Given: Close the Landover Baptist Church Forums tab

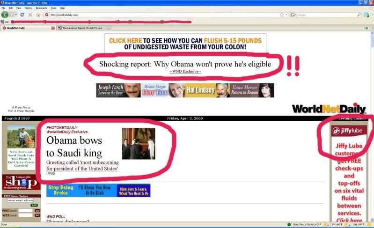Looking at the screenshot, I should pos(109,28).
